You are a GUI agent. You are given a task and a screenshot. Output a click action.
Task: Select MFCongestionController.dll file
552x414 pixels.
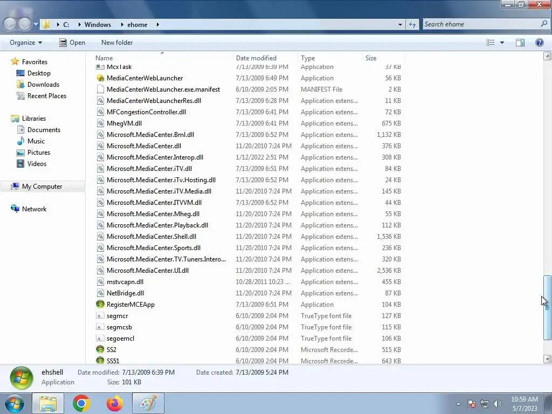(x=146, y=112)
